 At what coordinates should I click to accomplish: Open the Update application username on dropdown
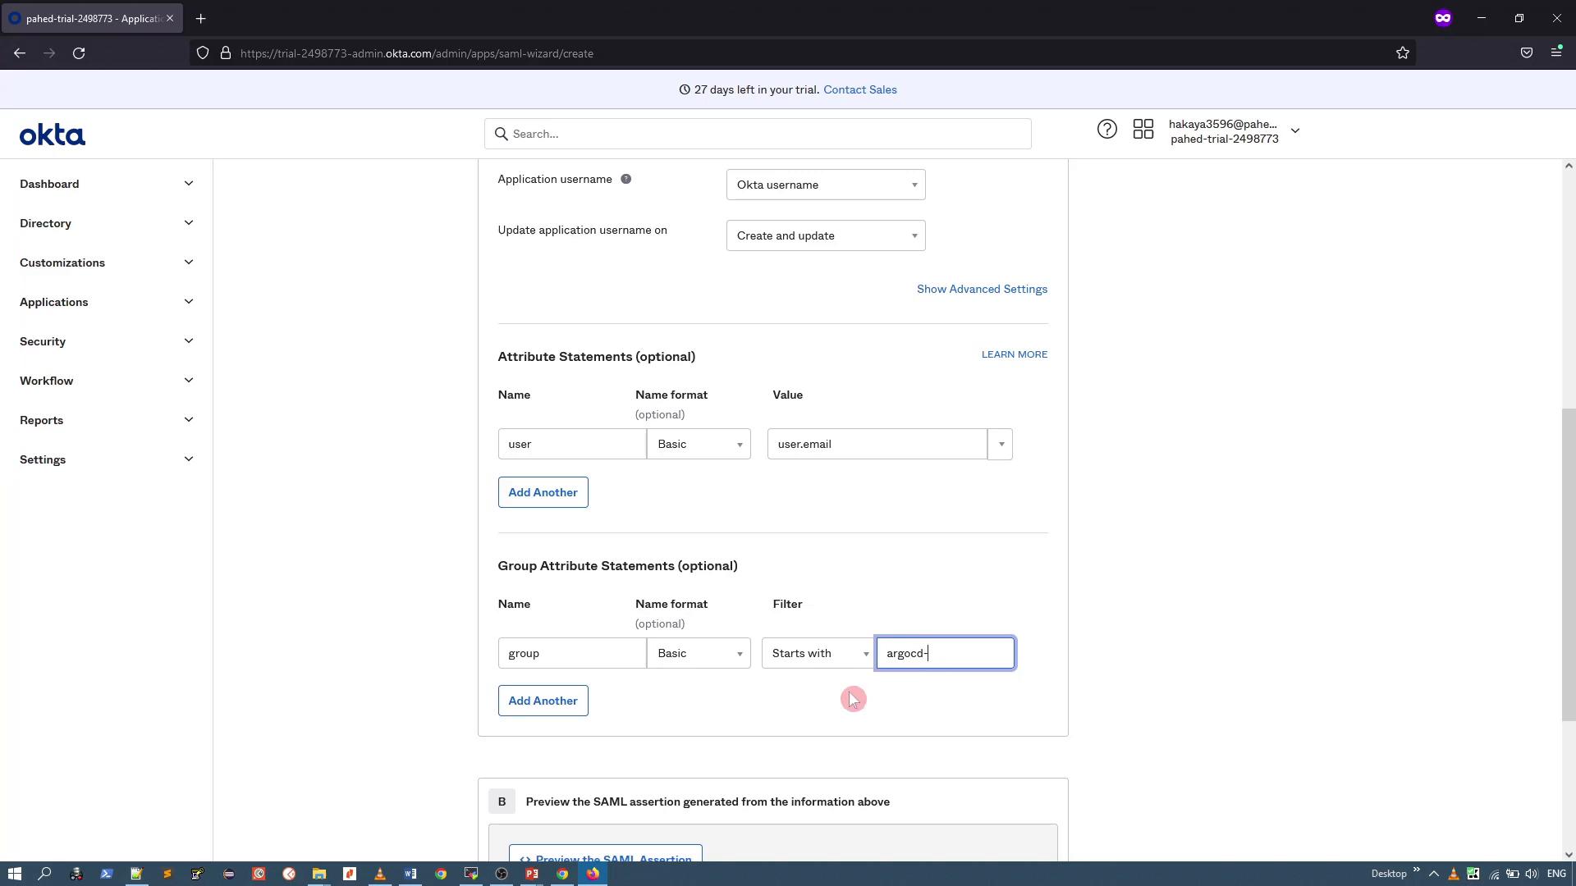pos(826,235)
